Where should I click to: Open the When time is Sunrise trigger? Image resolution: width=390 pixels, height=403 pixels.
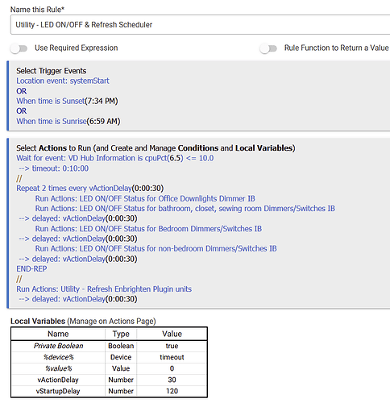click(68, 121)
